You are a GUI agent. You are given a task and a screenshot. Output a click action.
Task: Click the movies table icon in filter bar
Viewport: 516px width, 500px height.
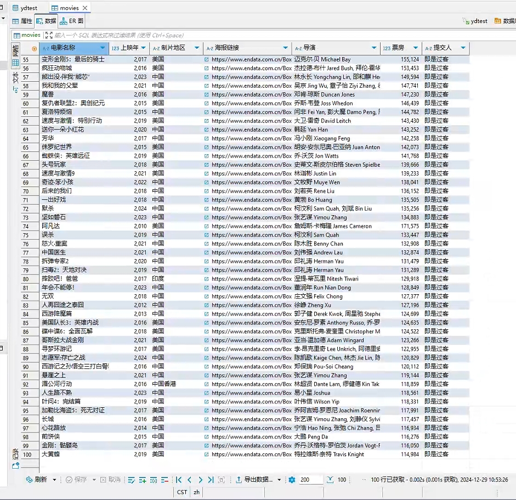click(17, 35)
